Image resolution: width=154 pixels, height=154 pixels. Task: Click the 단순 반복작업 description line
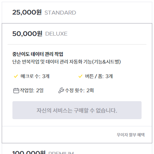click(x=67, y=62)
